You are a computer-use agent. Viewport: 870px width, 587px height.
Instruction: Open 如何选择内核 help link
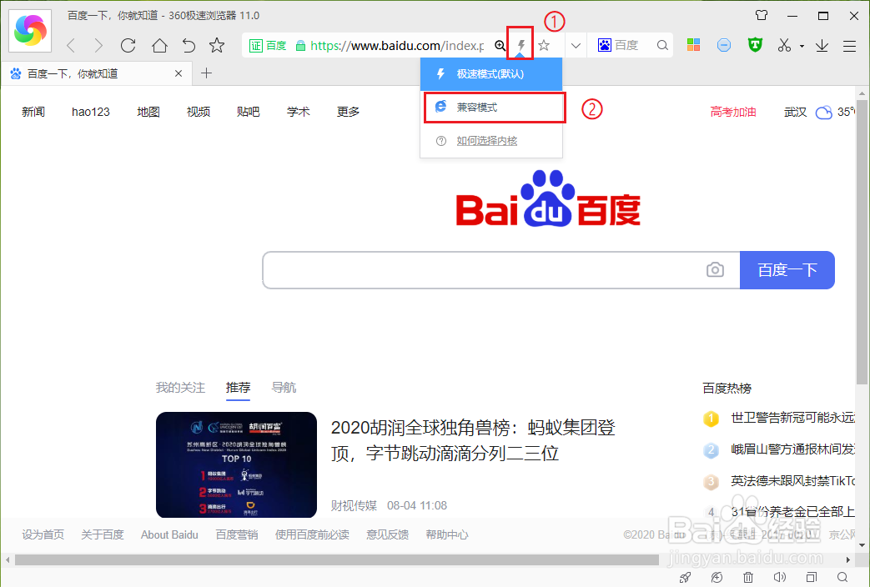tap(486, 141)
